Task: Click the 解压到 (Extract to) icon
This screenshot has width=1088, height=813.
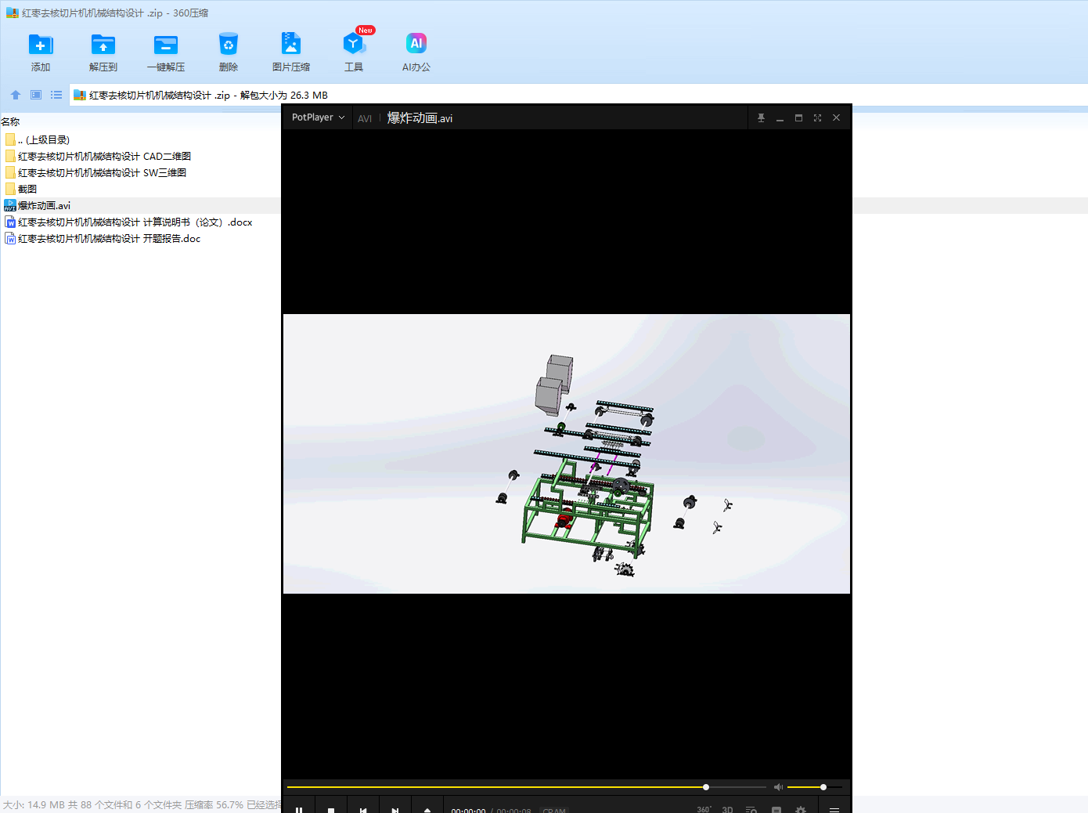Action: 103,45
